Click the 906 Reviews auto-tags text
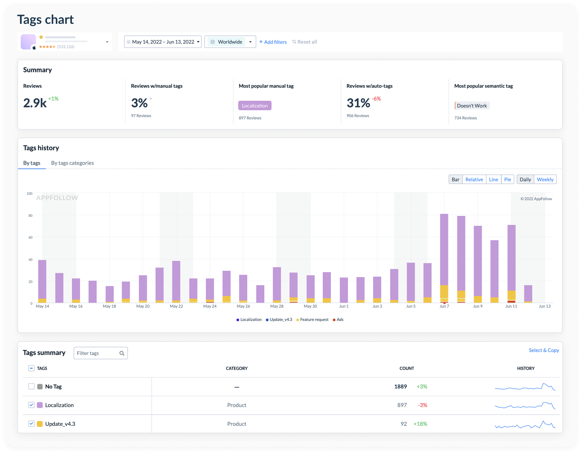The width and height of the screenshot is (582, 454). (x=358, y=116)
